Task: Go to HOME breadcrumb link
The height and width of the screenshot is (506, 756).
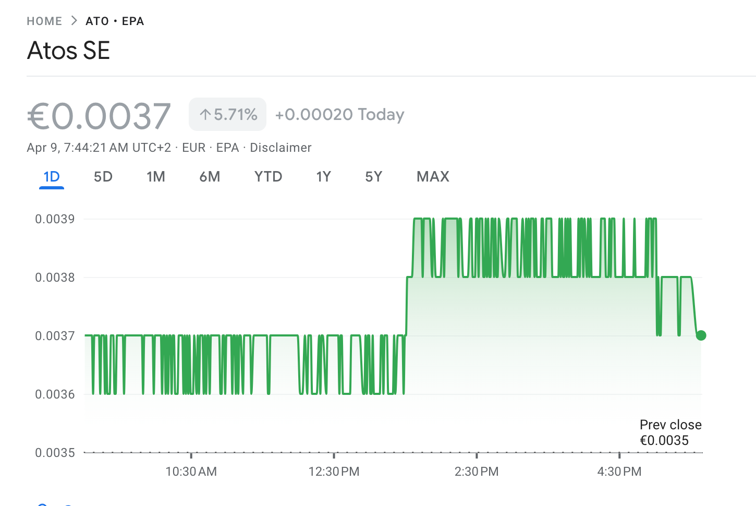Action: [44, 21]
